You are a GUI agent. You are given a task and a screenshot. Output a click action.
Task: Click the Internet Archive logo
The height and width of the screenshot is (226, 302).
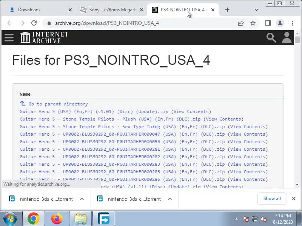(x=45, y=38)
